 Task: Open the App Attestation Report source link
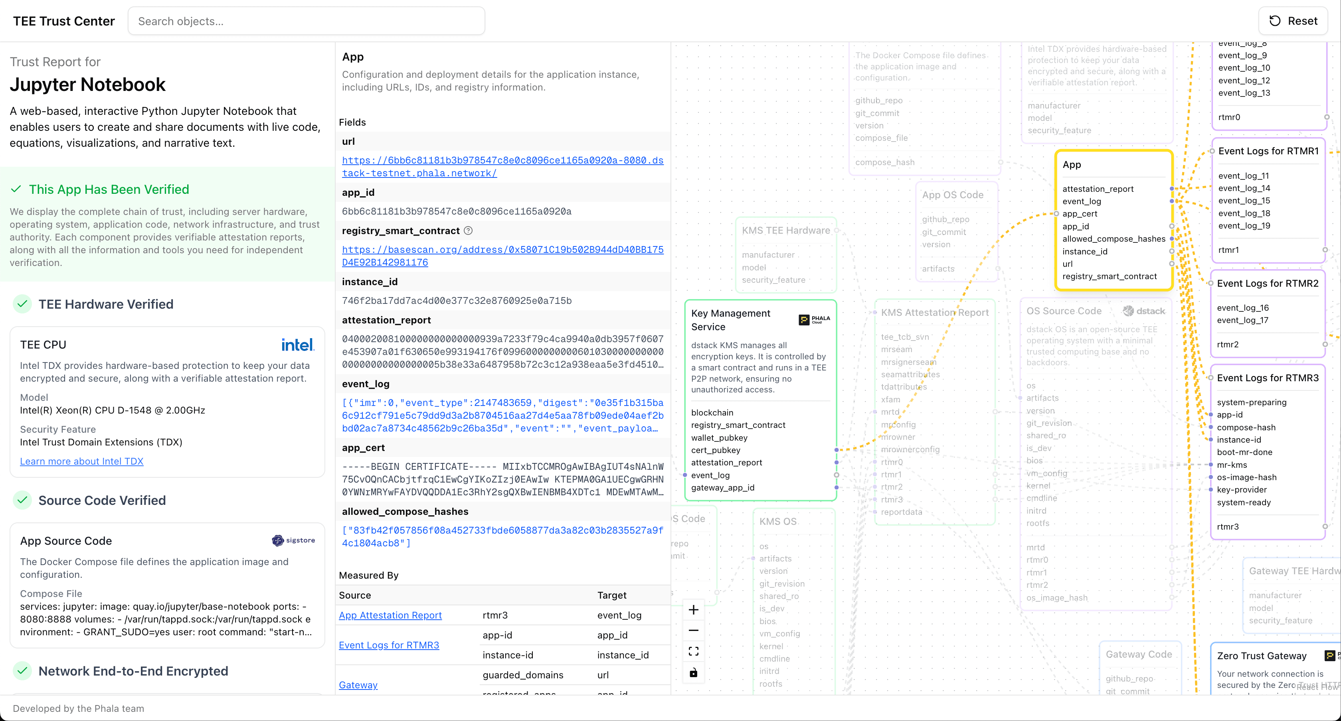pyautogui.click(x=390, y=615)
